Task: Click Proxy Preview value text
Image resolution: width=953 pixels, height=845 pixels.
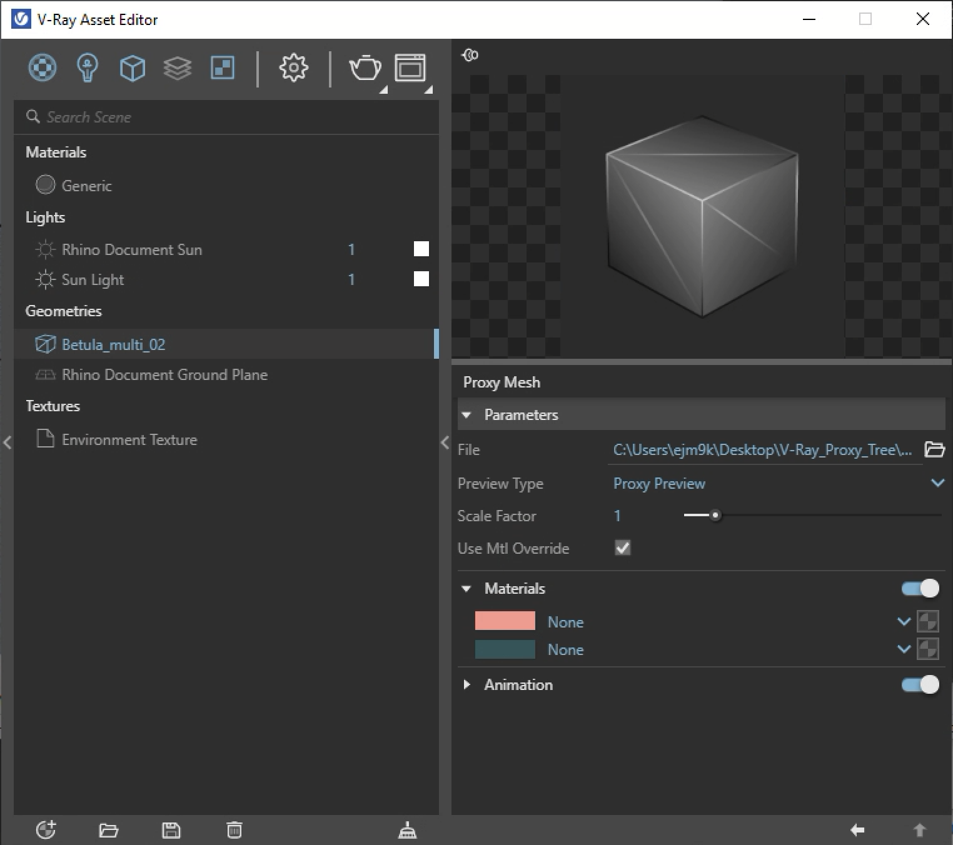Action: pos(659,483)
